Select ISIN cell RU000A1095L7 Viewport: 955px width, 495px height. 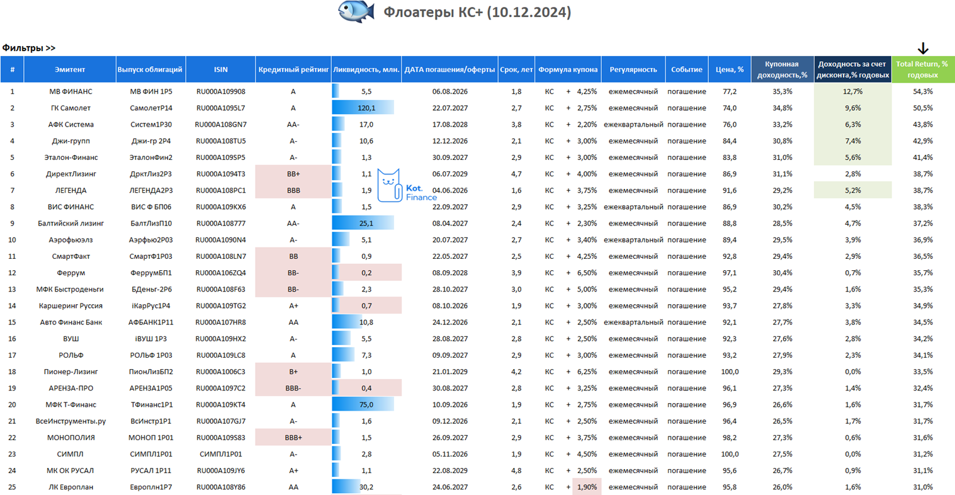(220, 108)
